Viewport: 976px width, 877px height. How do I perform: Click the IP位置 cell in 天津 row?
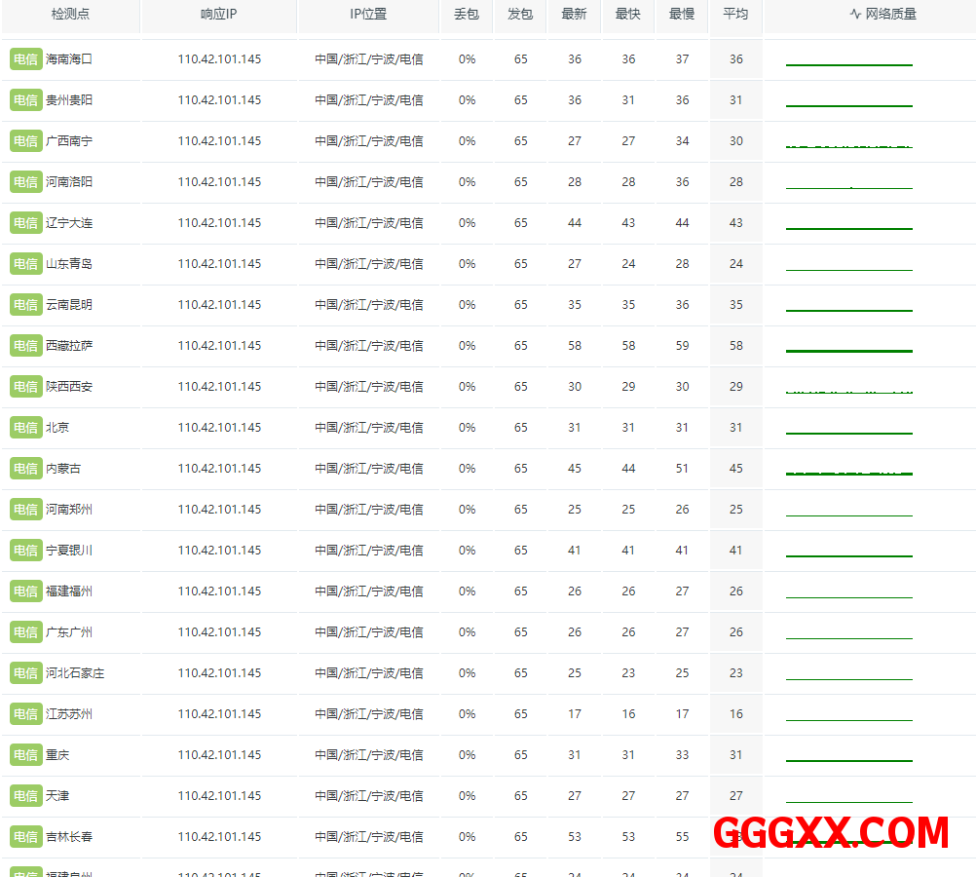point(368,796)
